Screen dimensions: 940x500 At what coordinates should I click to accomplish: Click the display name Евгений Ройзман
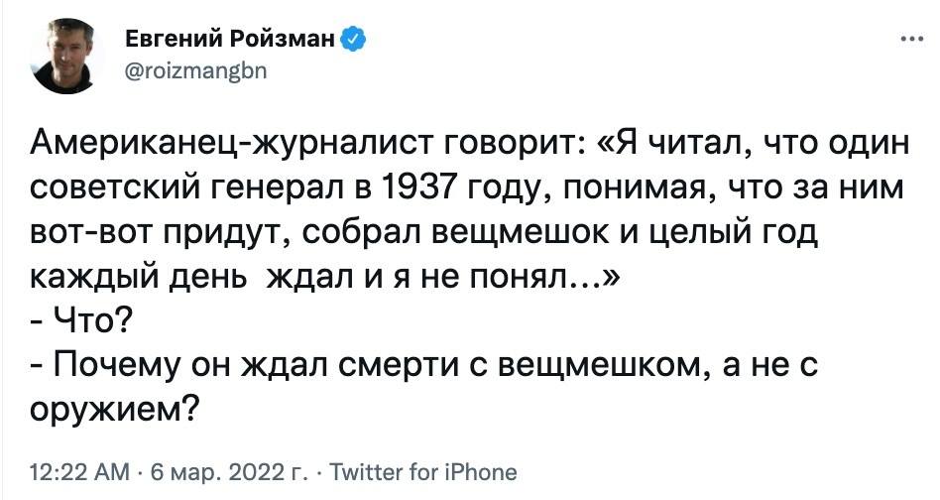coord(231,41)
